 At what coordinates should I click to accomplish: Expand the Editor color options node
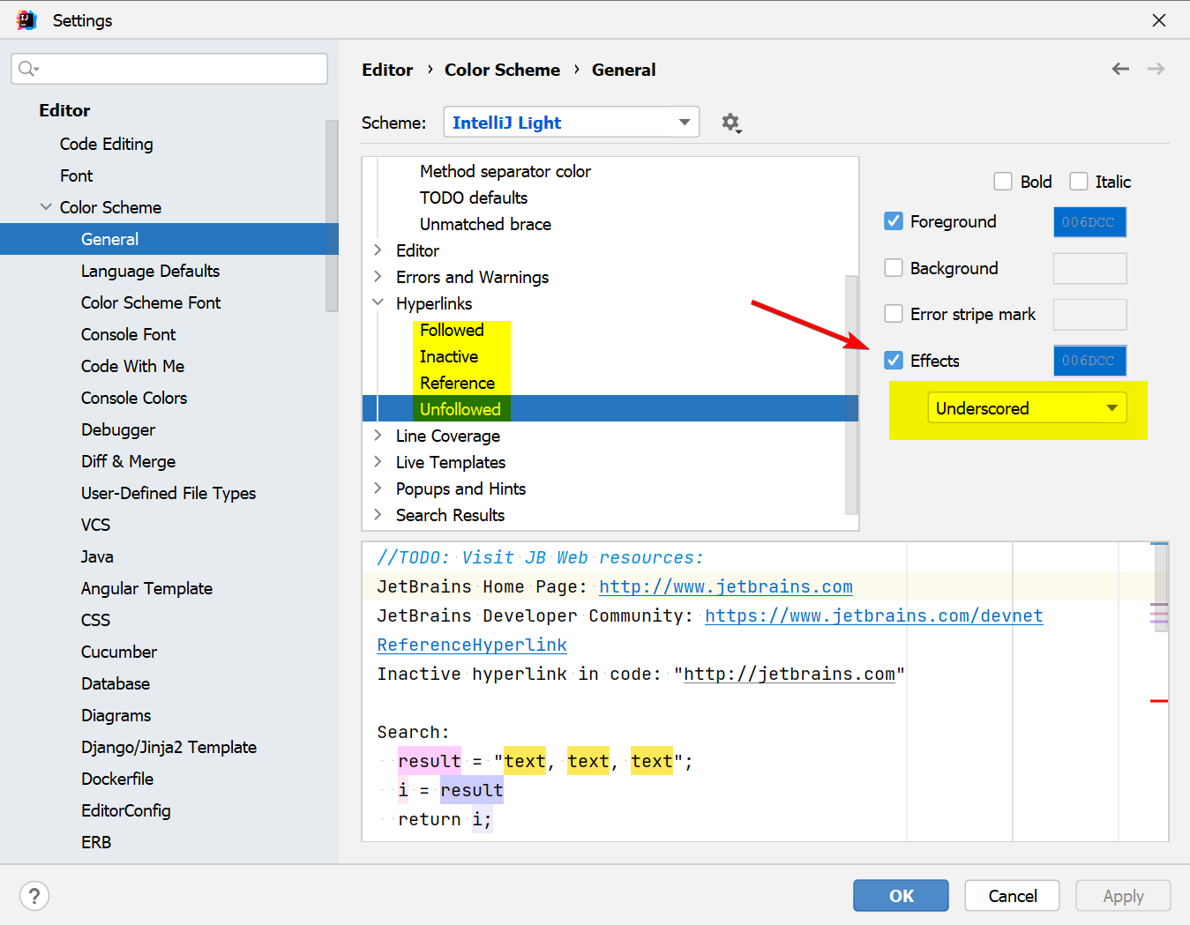[x=378, y=250]
